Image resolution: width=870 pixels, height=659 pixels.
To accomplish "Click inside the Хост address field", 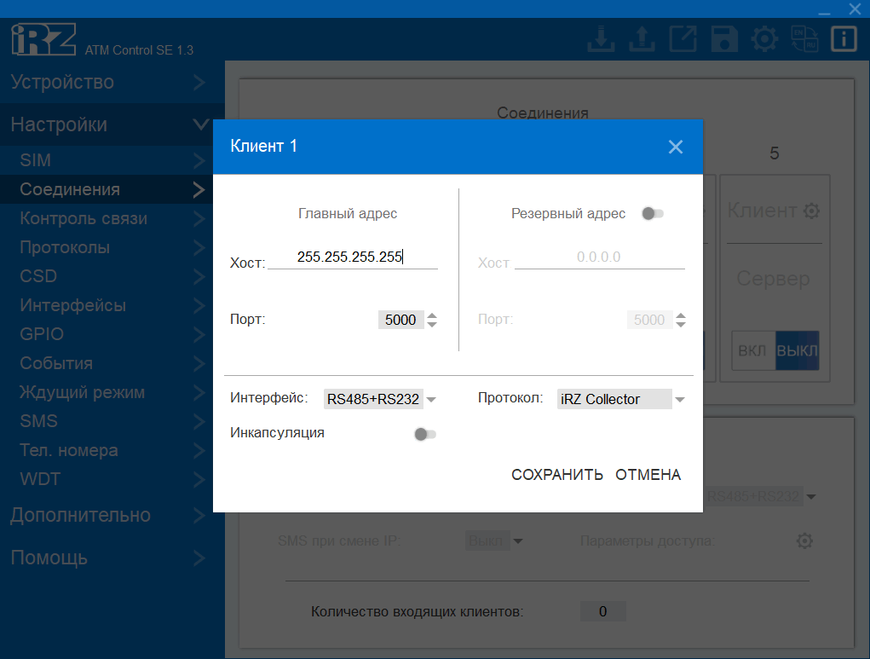I will pos(353,257).
